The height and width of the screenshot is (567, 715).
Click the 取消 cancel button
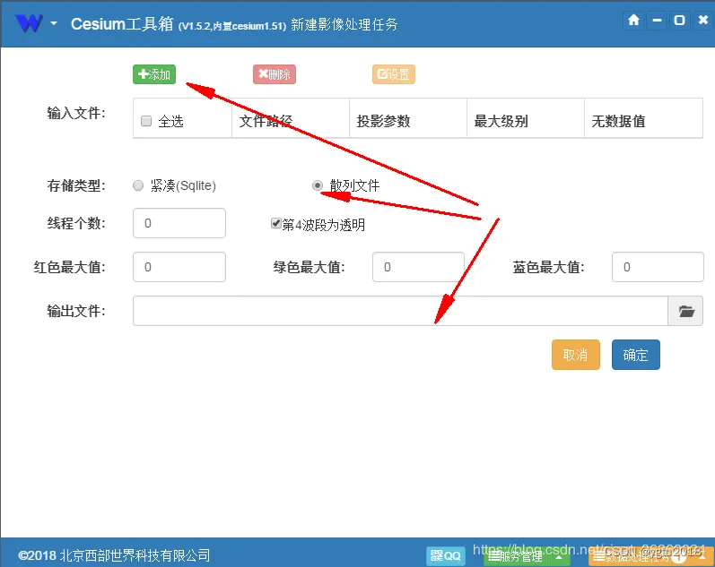coord(575,355)
